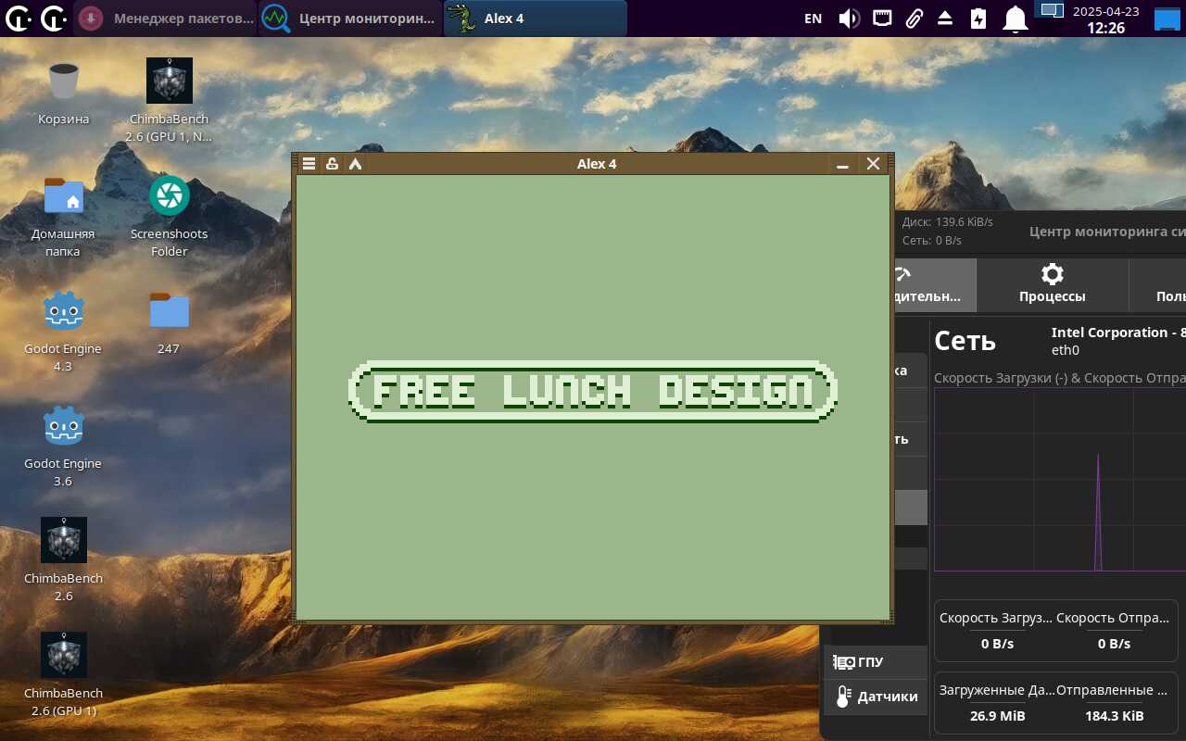The width and height of the screenshot is (1186, 741).
Task: Select ГПУ in monitoring center sidebar
Action: tap(876, 662)
